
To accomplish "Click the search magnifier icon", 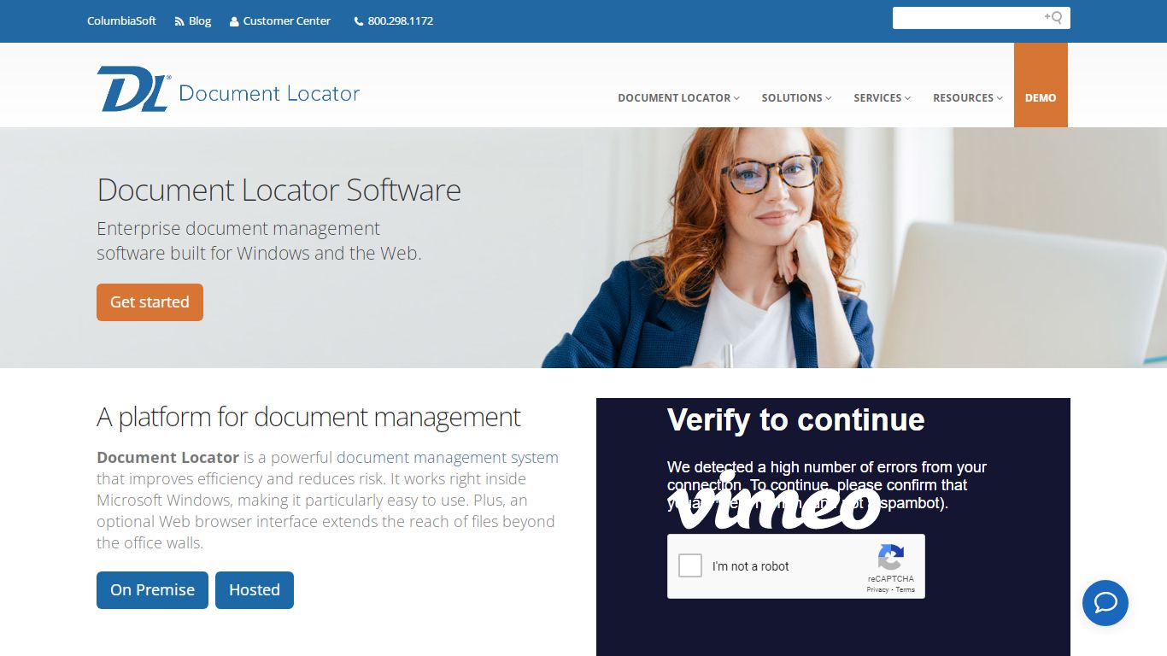I will pos(1053,17).
